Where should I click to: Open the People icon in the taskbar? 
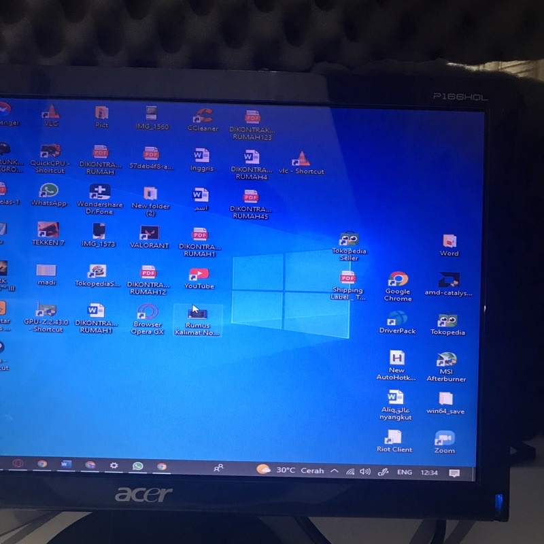click(x=218, y=468)
